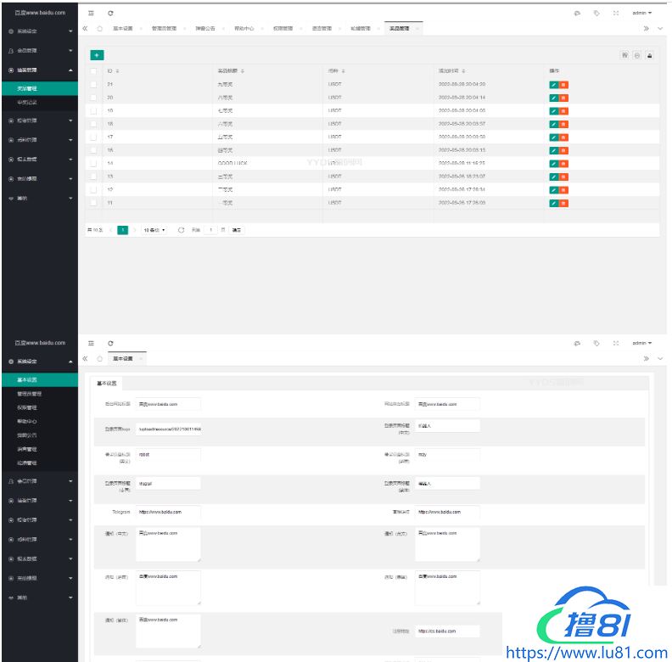Image resolution: width=672 pixels, height=662 pixels.
Task: Toggle the sidebar with the top hamburger icon
Action: tap(92, 14)
